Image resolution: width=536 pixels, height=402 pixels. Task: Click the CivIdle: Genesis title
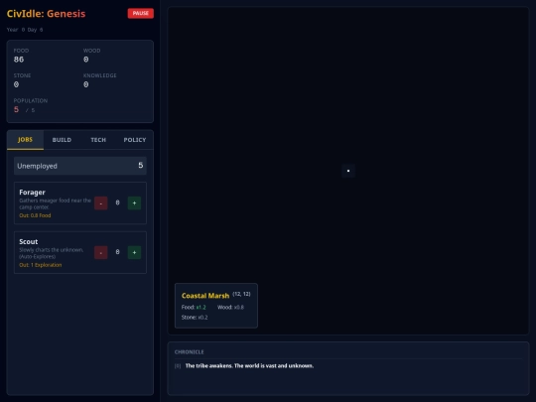click(x=46, y=14)
